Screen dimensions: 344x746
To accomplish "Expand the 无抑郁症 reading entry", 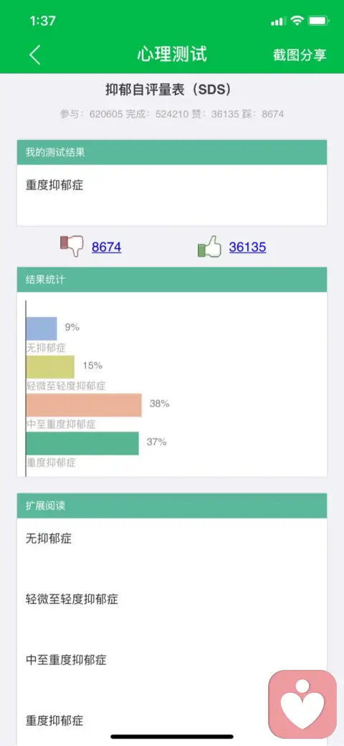I will coord(172,539).
